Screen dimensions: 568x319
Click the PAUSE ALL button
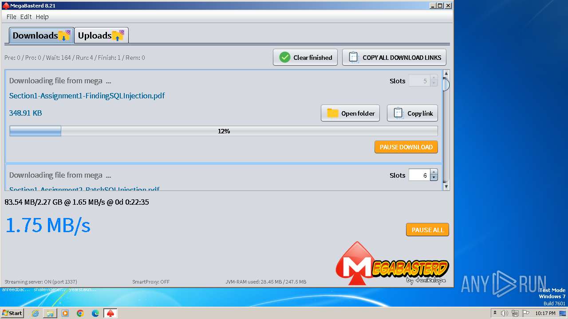point(427,230)
